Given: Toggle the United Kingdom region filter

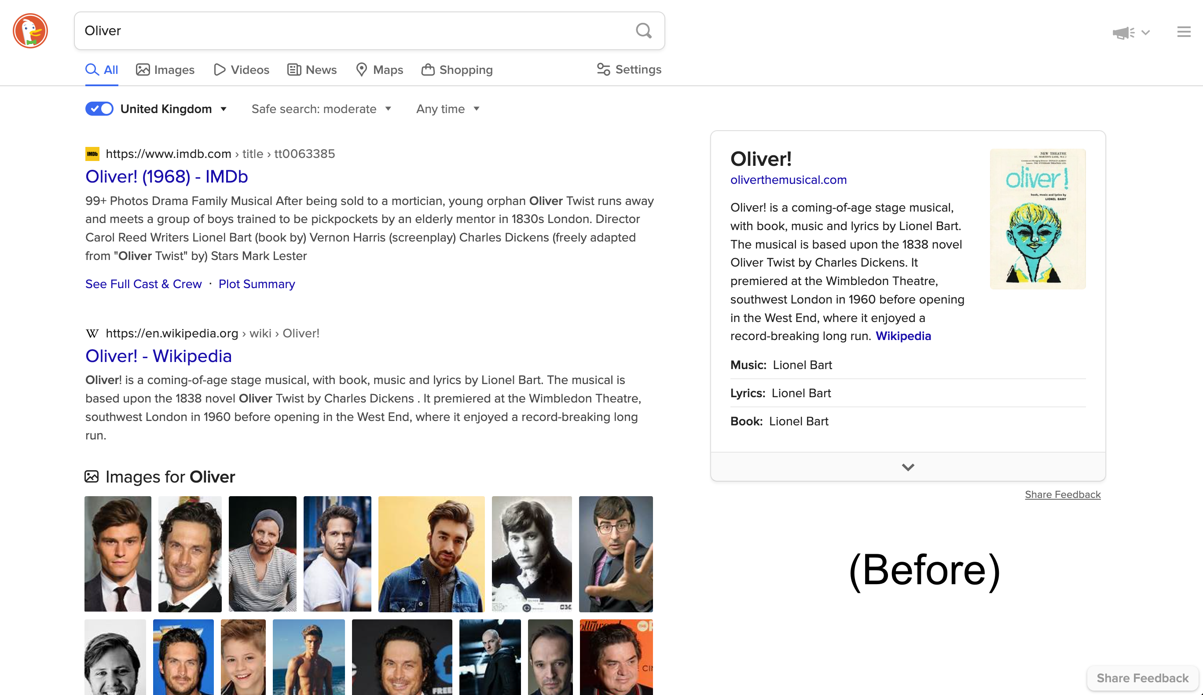Looking at the screenshot, I should [99, 108].
